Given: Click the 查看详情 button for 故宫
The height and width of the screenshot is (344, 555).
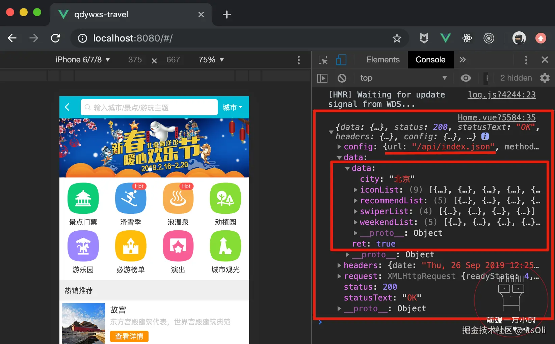Looking at the screenshot, I should click(x=129, y=336).
